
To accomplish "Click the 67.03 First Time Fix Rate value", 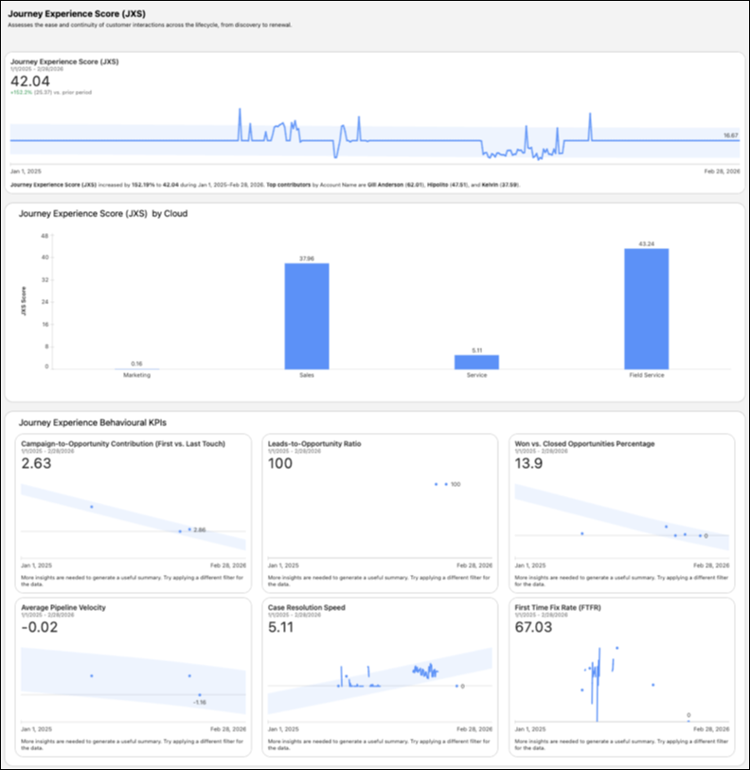I will point(533,627).
